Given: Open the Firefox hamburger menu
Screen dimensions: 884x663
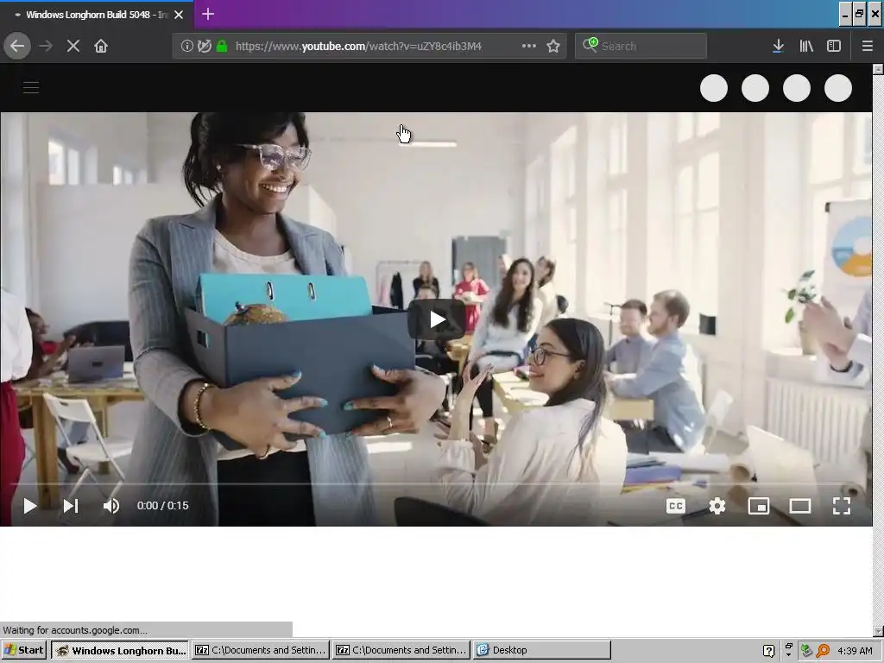Looking at the screenshot, I should tap(867, 46).
